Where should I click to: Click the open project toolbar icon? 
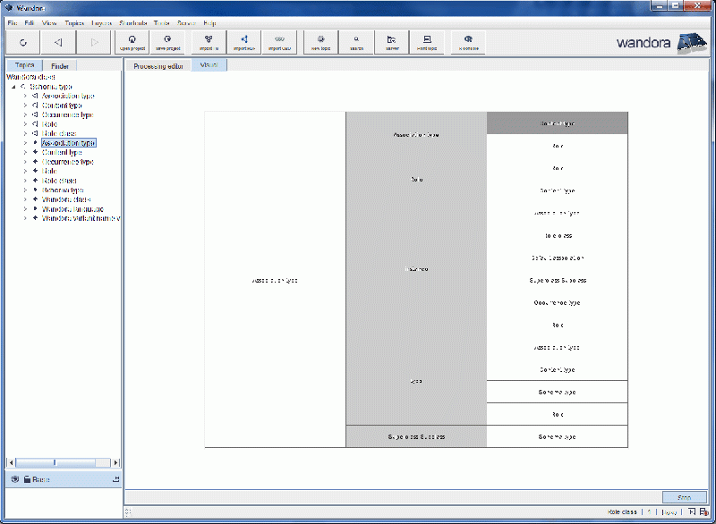132,42
